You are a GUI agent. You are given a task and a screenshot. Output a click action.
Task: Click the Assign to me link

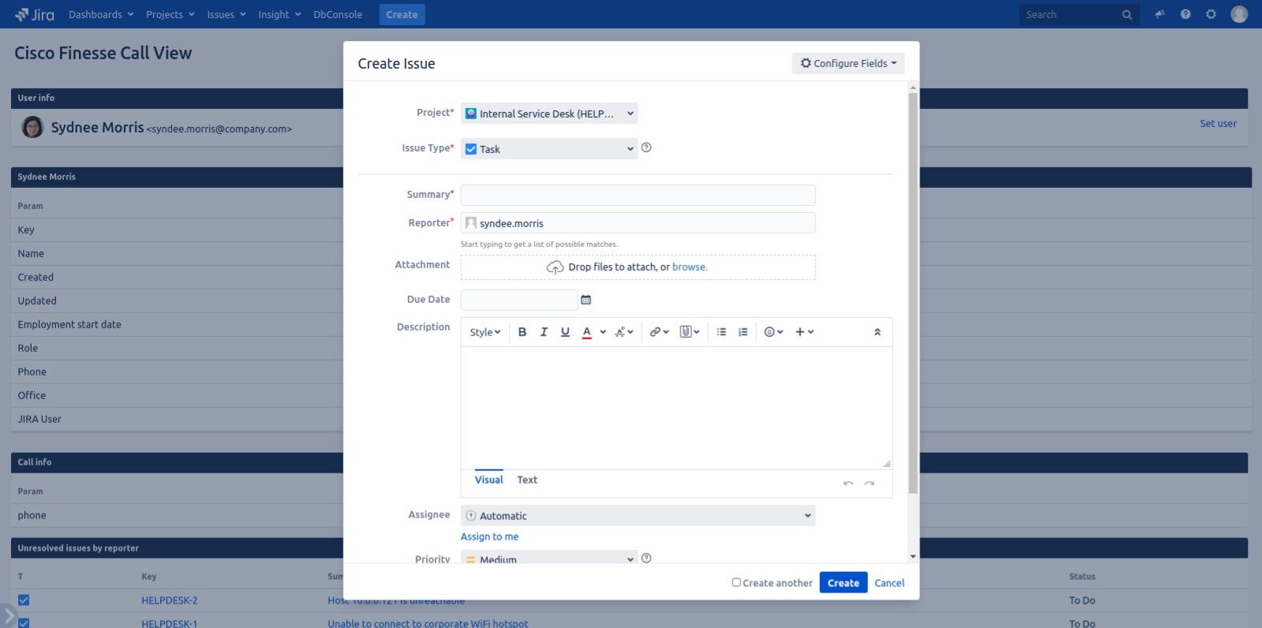tap(489, 536)
